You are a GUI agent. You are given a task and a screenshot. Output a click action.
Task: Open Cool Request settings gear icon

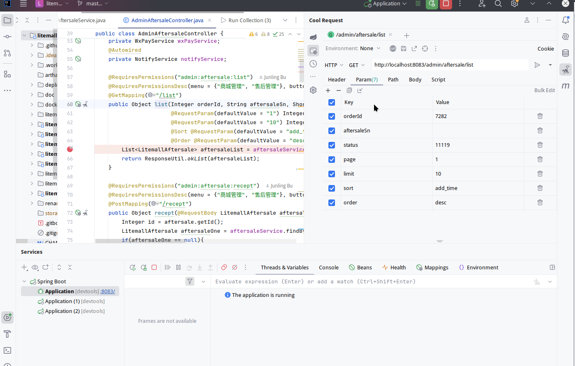point(313,90)
